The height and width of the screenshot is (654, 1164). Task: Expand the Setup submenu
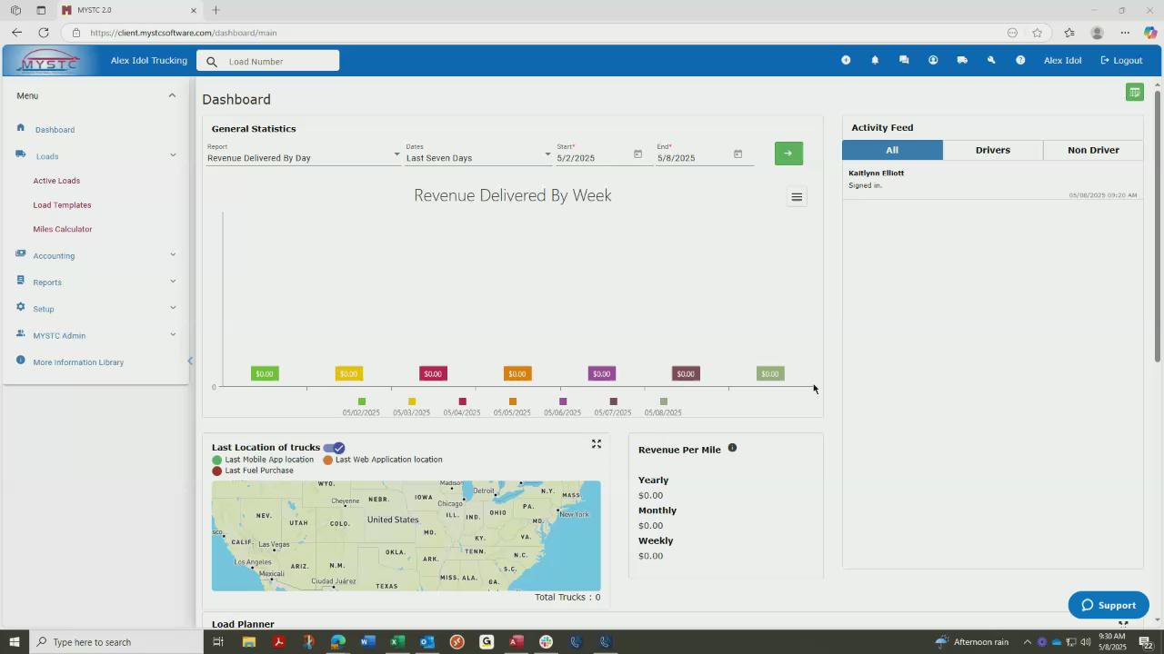pos(173,307)
